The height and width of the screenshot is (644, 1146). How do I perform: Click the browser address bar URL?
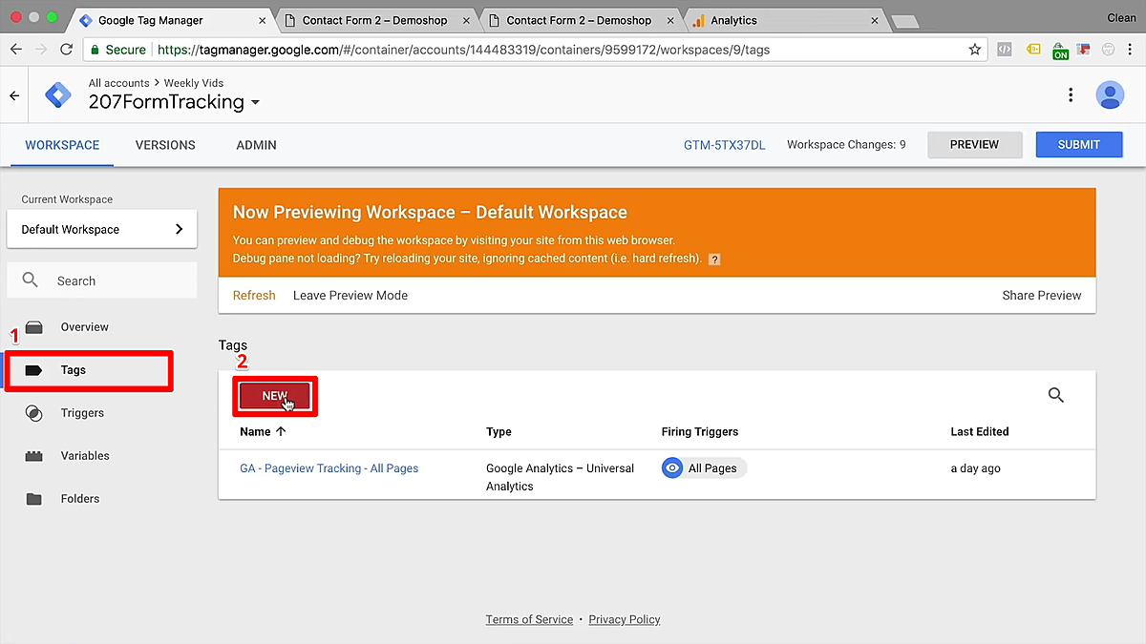coord(463,50)
